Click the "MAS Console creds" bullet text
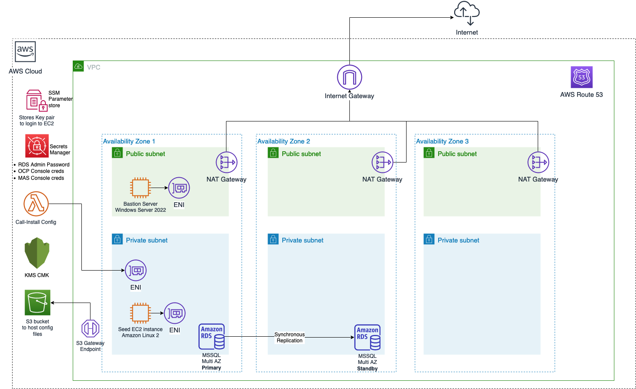Screen dimensions: 636x389 click(41, 178)
